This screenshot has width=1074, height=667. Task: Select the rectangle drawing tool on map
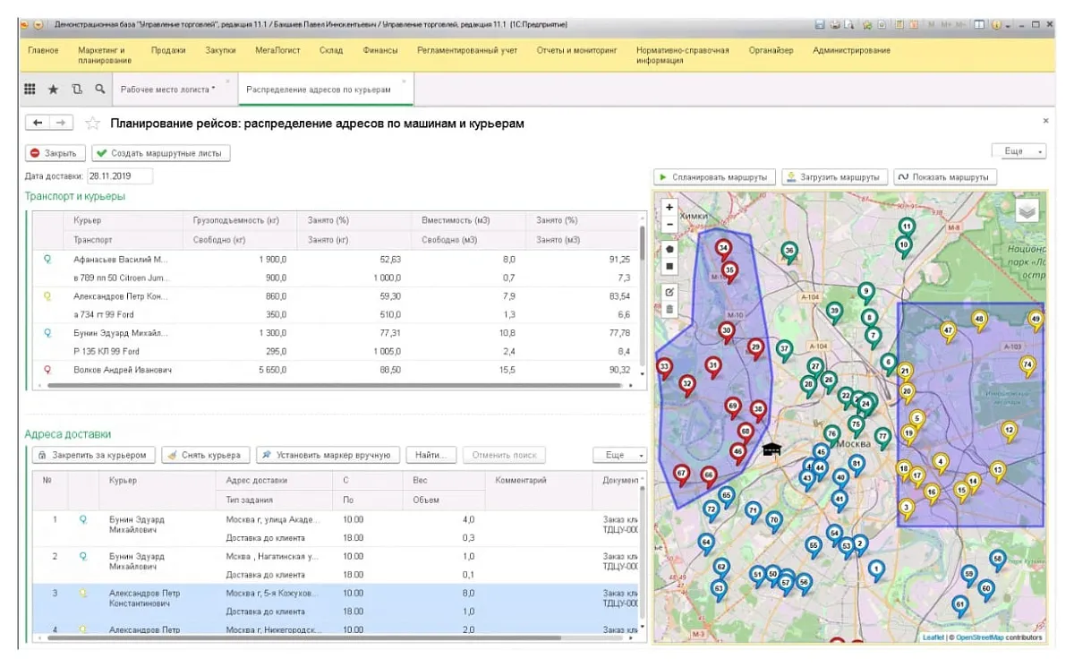(669, 266)
